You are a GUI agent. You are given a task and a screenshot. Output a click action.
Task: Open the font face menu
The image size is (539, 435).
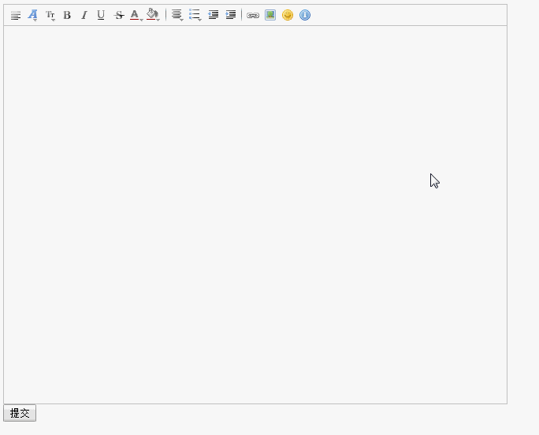[32, 15]
